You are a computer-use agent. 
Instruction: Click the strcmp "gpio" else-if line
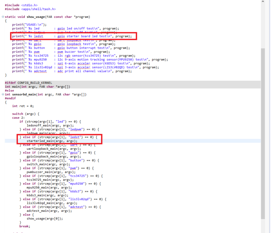coord(57,153)
